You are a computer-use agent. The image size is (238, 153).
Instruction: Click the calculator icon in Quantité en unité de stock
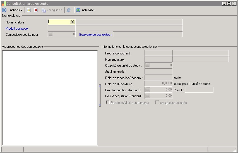tap(147, 65)
